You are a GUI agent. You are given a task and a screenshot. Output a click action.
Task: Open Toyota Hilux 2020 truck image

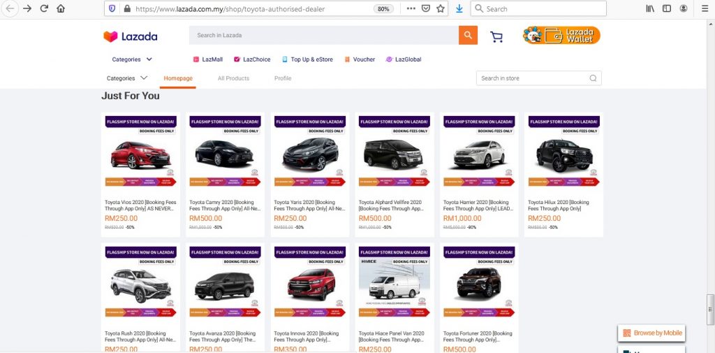564,151
